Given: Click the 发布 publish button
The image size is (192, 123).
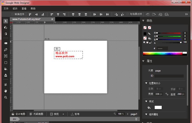Looking at the screenshot, I should [x=75, y=114].
